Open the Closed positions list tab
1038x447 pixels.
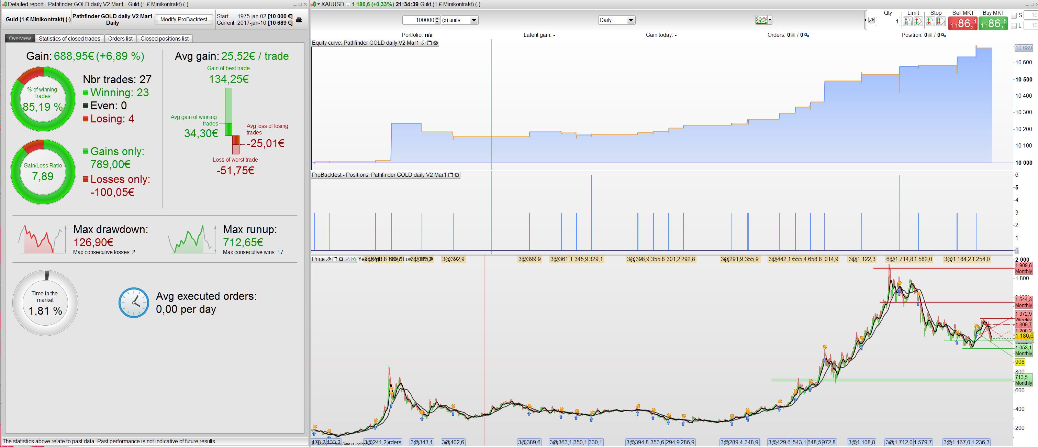[164, 39]
